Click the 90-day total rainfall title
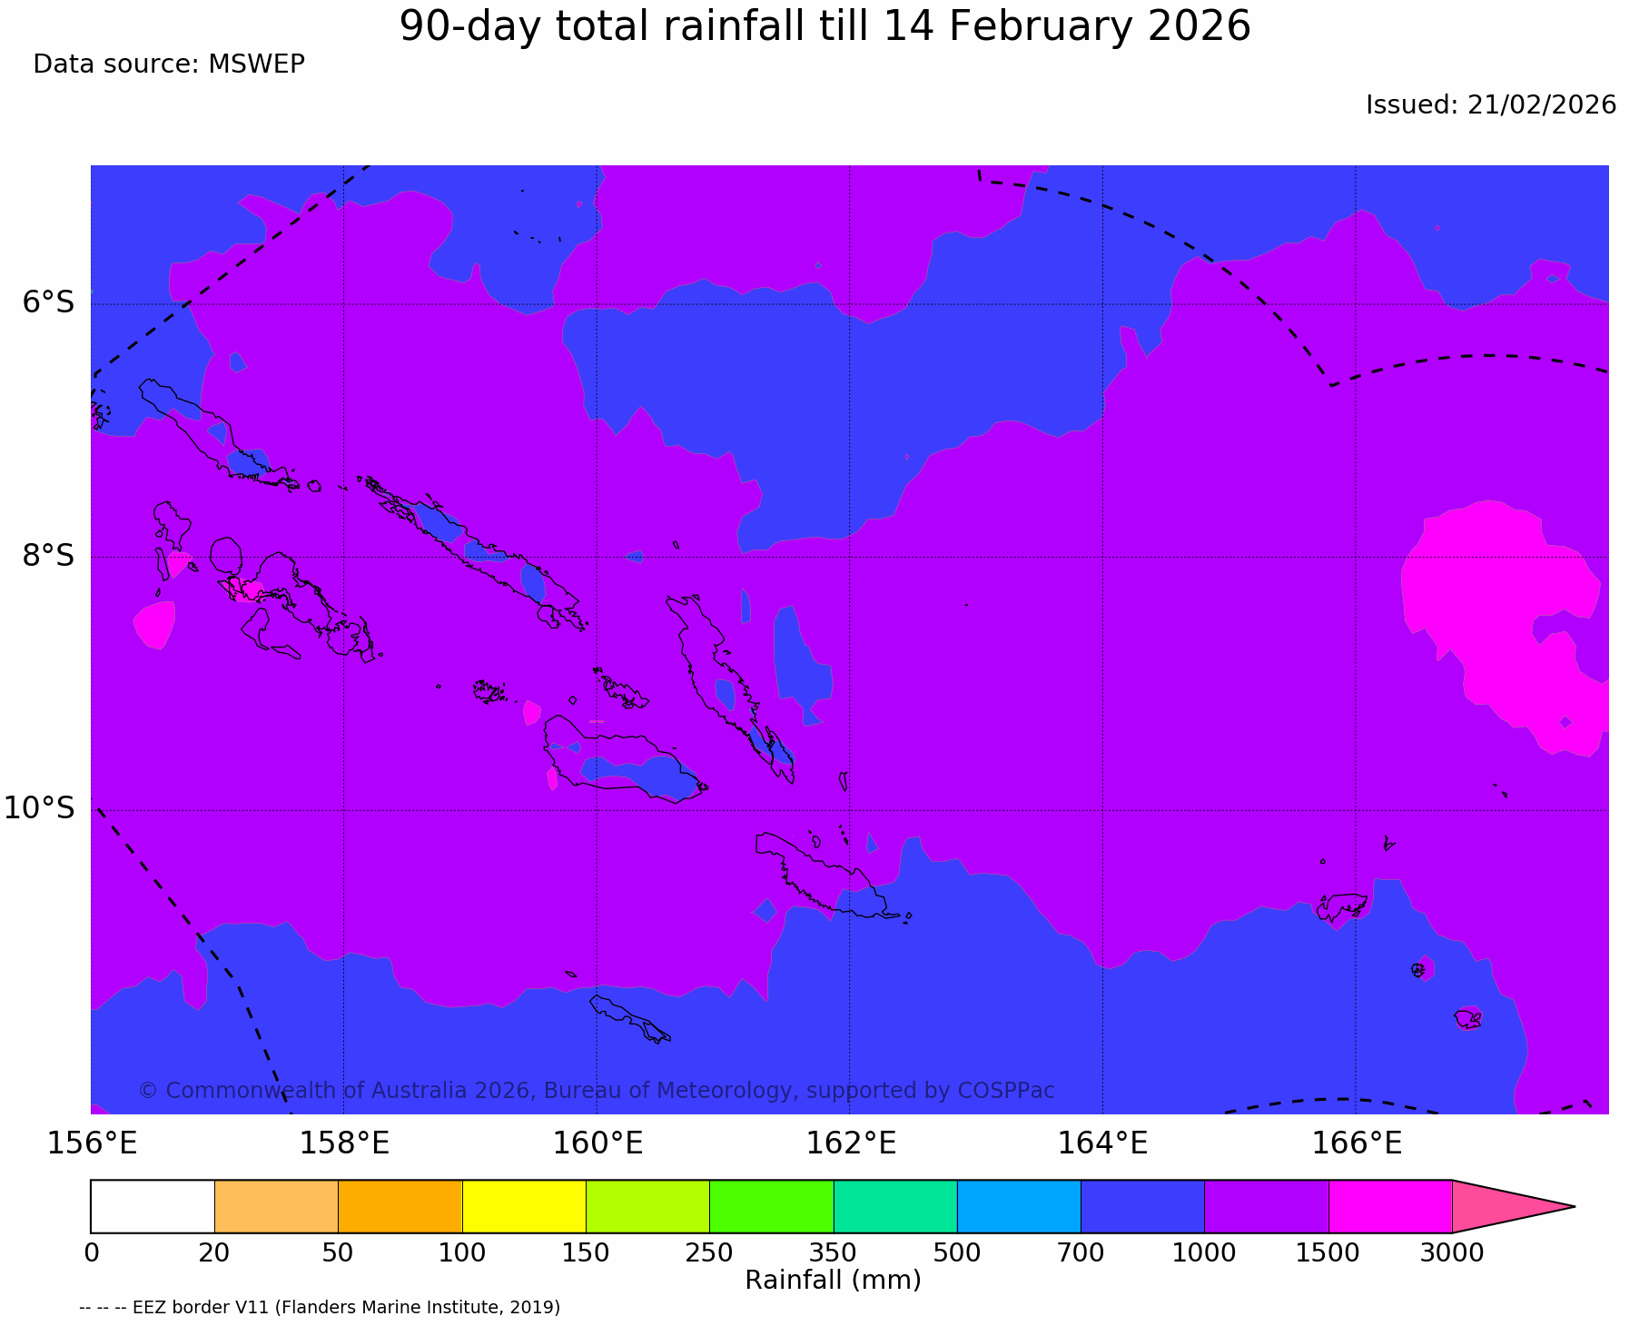1649x1326 pixels. point(824,27)
